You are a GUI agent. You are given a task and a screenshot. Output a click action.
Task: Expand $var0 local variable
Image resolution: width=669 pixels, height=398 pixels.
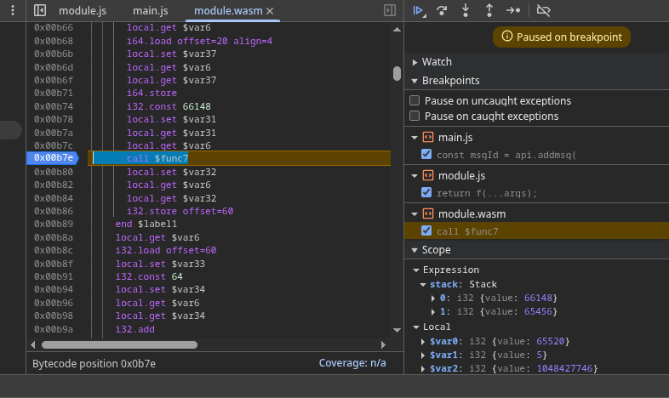point(423,342)
